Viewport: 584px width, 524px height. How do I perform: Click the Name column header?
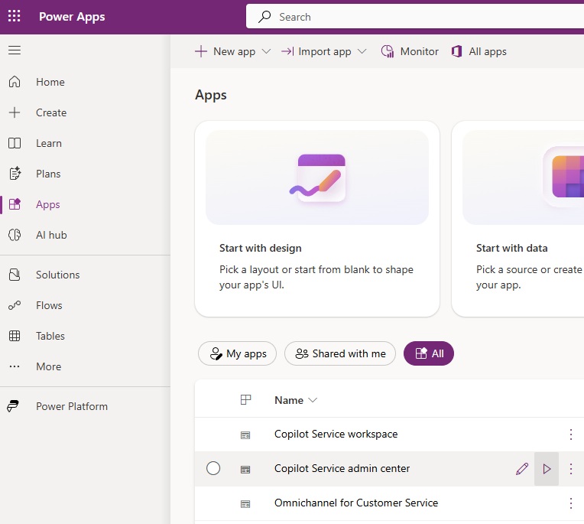289,400
